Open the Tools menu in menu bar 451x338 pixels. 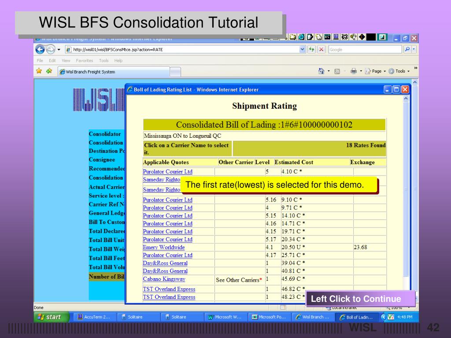pos(104,60)
